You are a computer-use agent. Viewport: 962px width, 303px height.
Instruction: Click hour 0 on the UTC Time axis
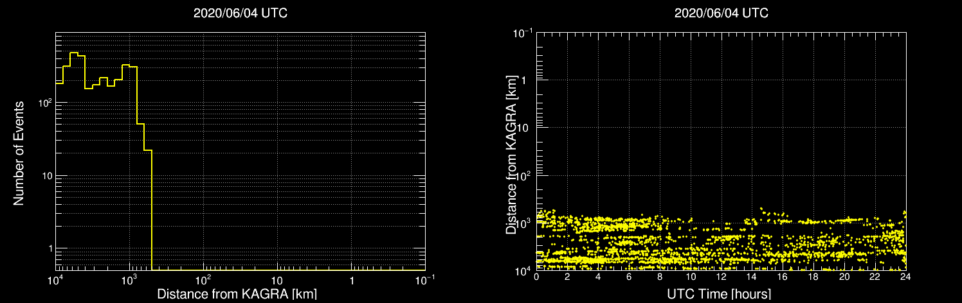point(536,277)
